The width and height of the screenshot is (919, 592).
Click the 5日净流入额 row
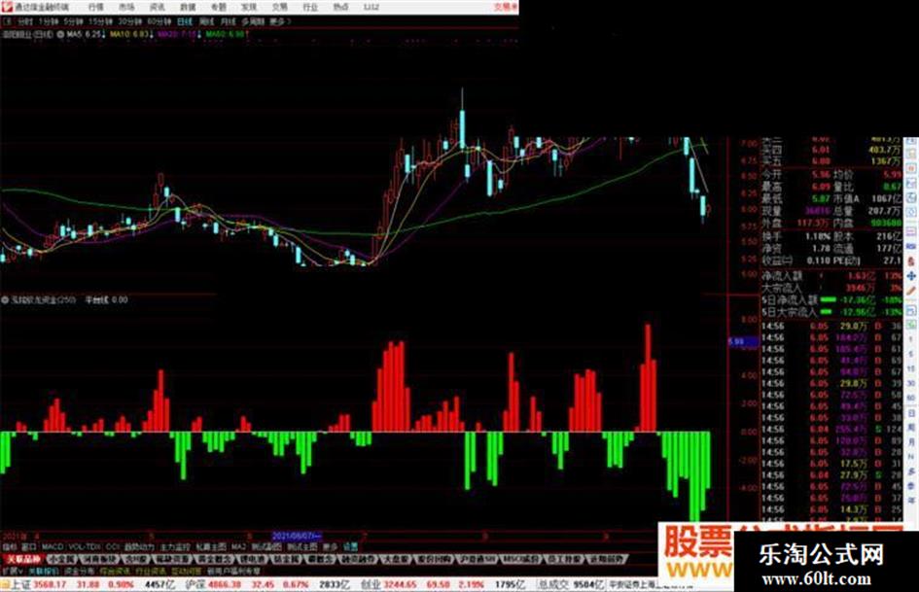pyautogui.click(x=831, y=299)
